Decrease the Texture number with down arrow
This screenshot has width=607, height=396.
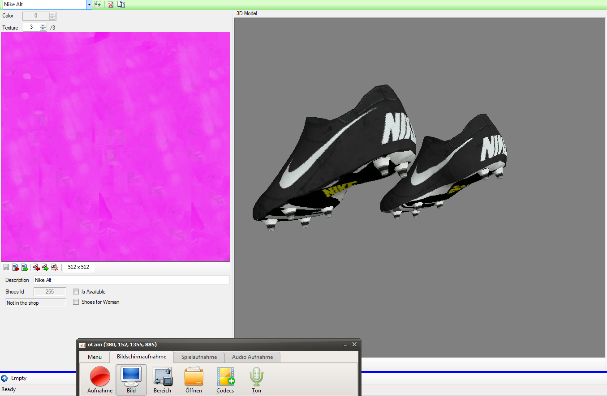coord(43,29)
